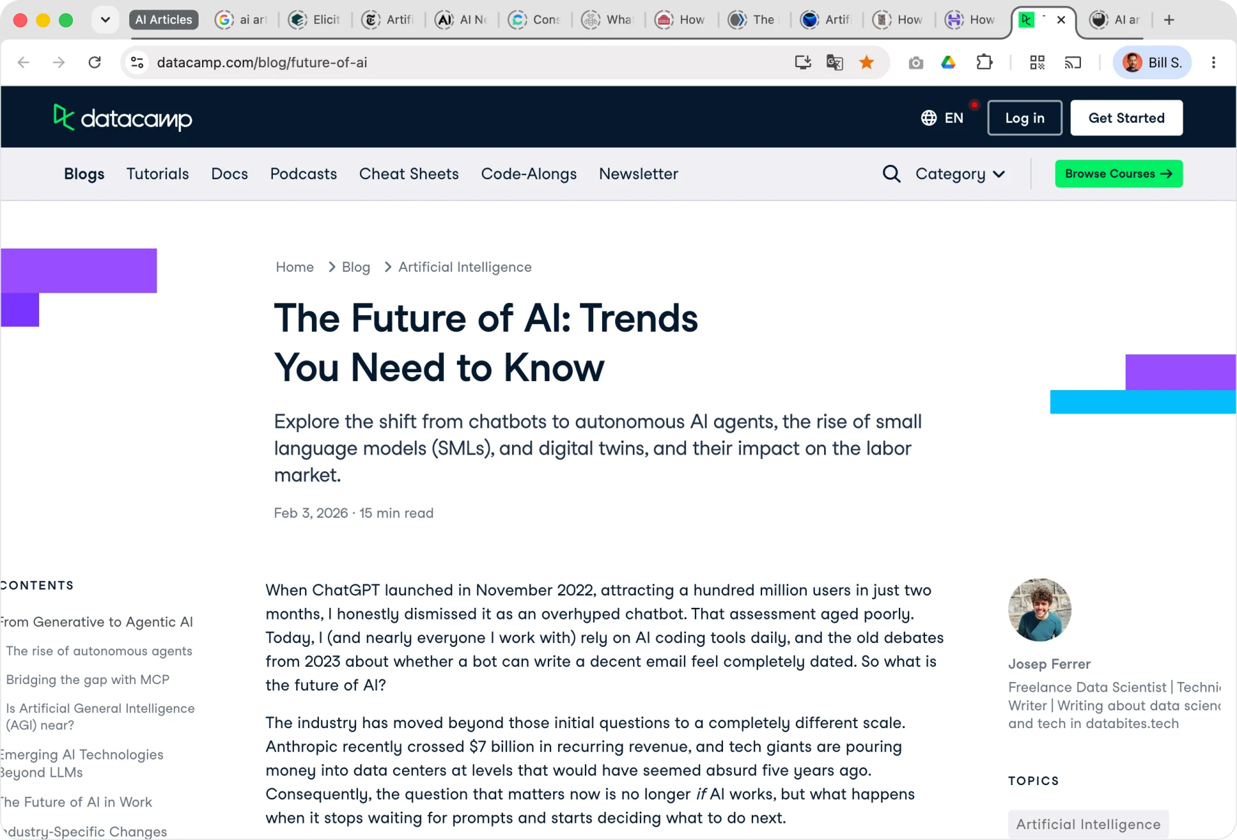View site information icon in address bar
This screenshot has height=840, width=1237.
(x=137, y=63)
